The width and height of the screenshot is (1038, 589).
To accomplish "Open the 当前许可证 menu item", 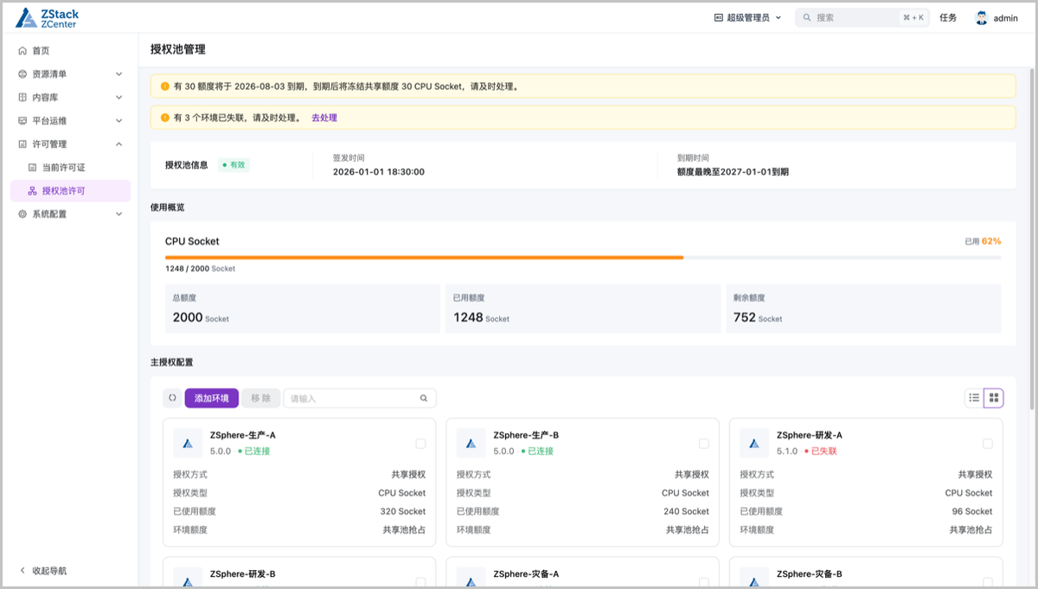I will pos(70,168).
